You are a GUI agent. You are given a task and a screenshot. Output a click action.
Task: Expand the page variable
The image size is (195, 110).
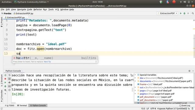135,90
